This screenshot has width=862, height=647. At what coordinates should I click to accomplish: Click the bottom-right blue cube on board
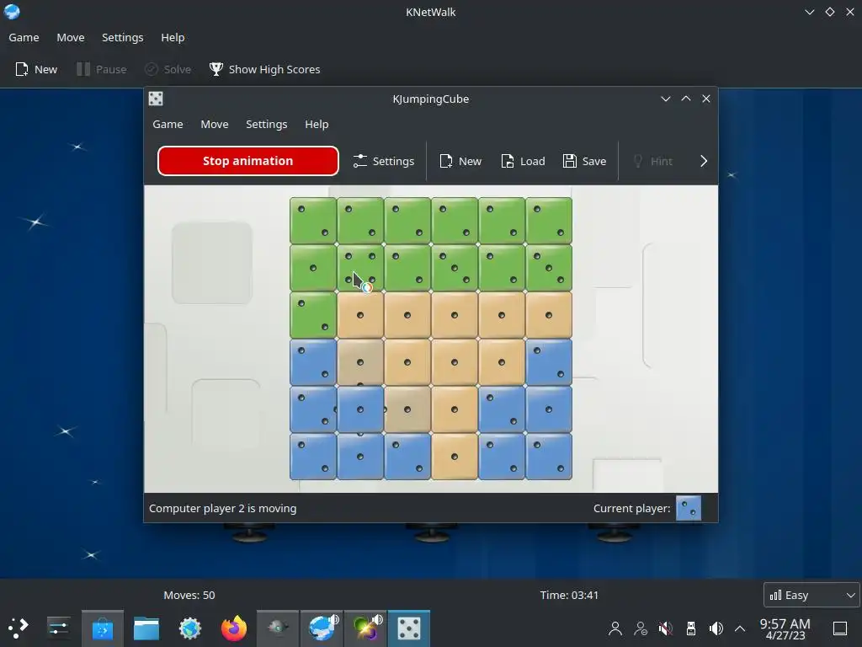549,457
